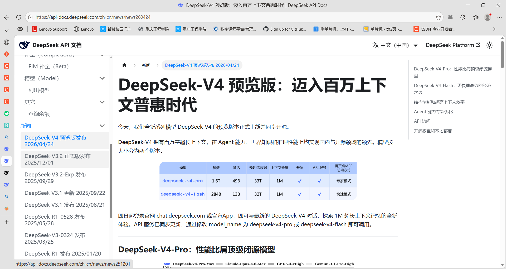Click the 其它 sidebar category label
Image resolution: width=506 pixels, height=269 pixels.
(30, 102)
